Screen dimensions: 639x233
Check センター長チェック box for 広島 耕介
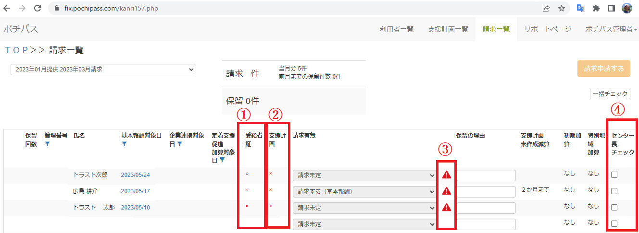(614, 191)
